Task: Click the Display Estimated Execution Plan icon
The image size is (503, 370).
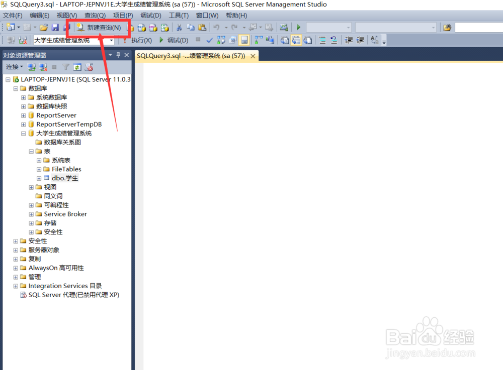Action: click(221, 40)
